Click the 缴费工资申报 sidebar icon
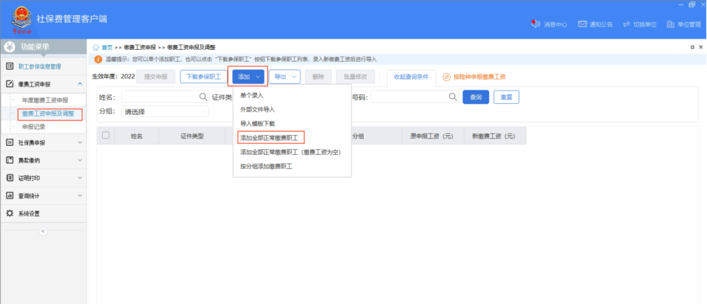 (10, 84)
